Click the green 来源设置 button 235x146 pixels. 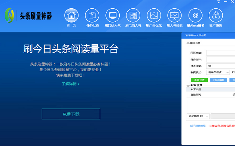tap(199, 80)
